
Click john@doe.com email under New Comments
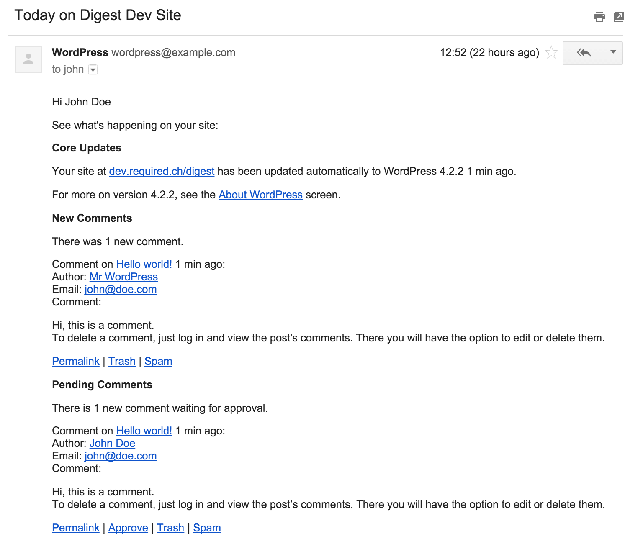pos(121,290)
